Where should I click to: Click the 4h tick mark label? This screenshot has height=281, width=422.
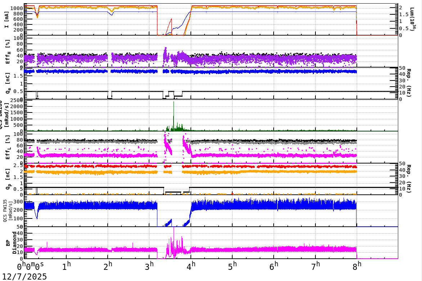[x=192, y=265]
